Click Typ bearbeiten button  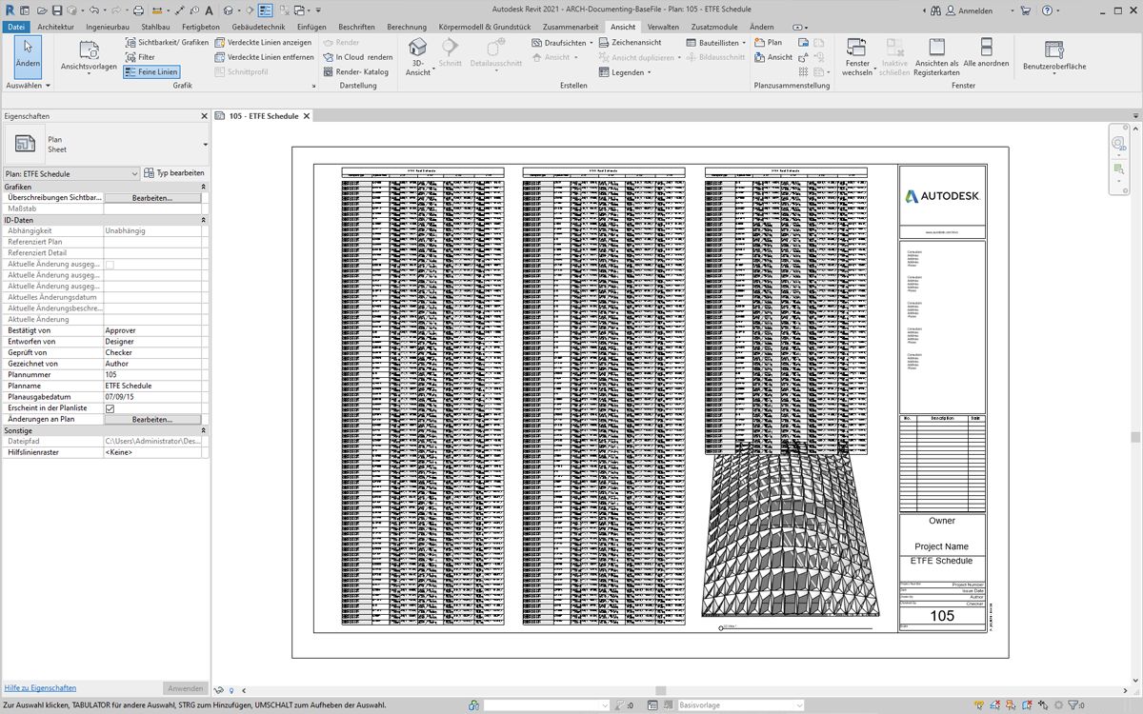tap(175, 173)
